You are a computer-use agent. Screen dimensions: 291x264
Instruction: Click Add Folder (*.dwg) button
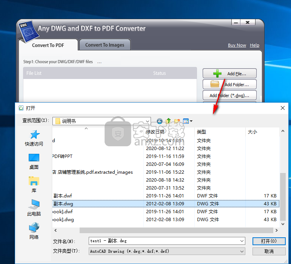(x=229, y=96)
